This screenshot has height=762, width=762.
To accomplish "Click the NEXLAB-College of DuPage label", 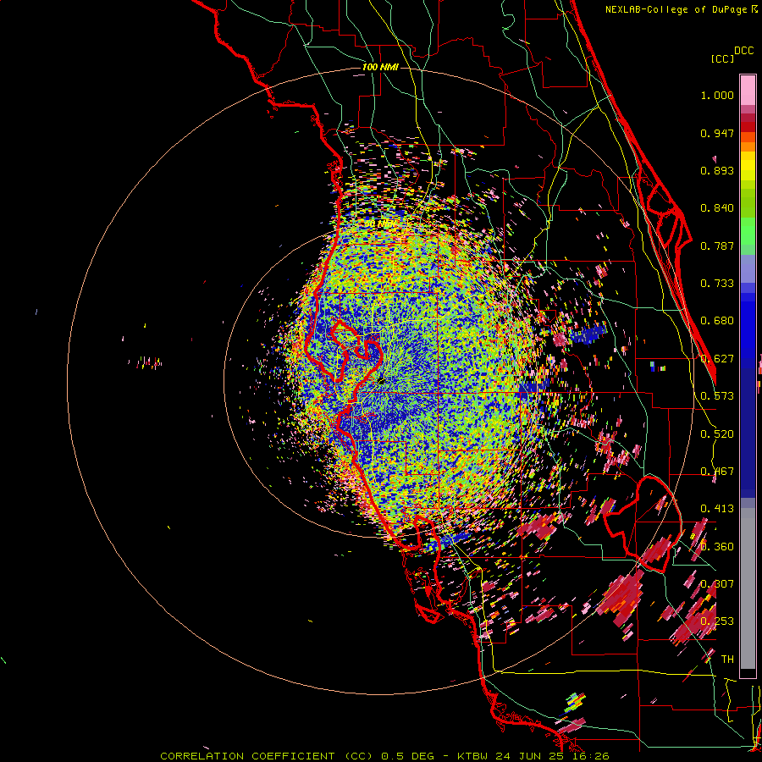I will (x=676, y=9).
